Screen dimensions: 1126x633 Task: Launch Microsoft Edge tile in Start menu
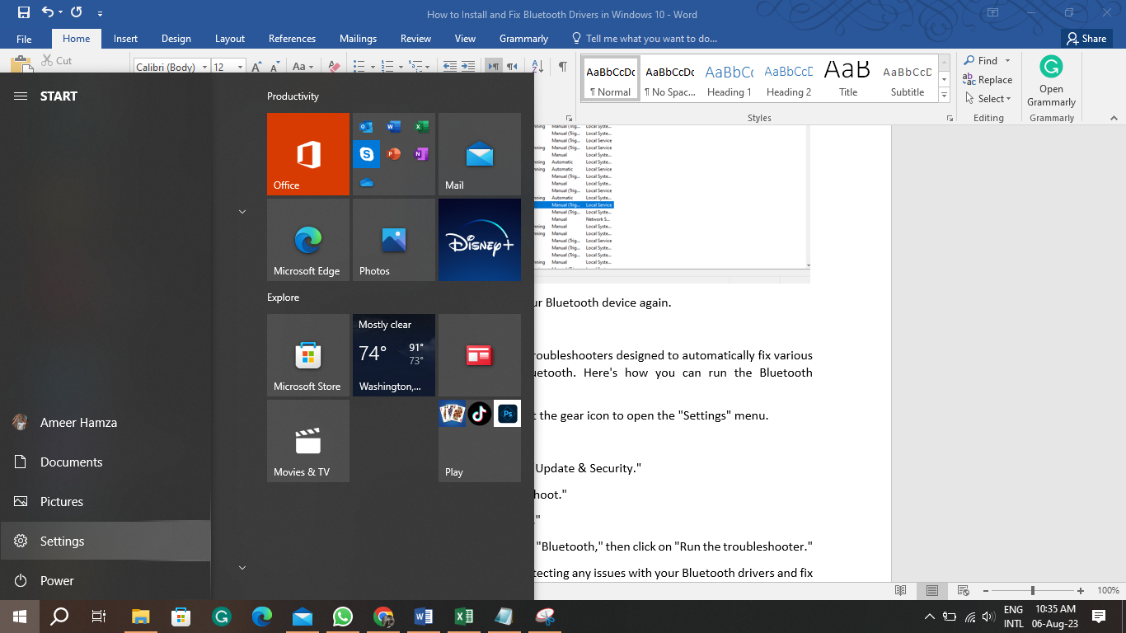tap(308, 240)
